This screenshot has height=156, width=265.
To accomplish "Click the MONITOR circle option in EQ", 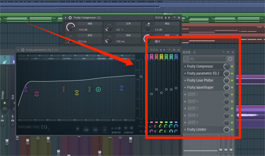I will [x=119, y=128].
